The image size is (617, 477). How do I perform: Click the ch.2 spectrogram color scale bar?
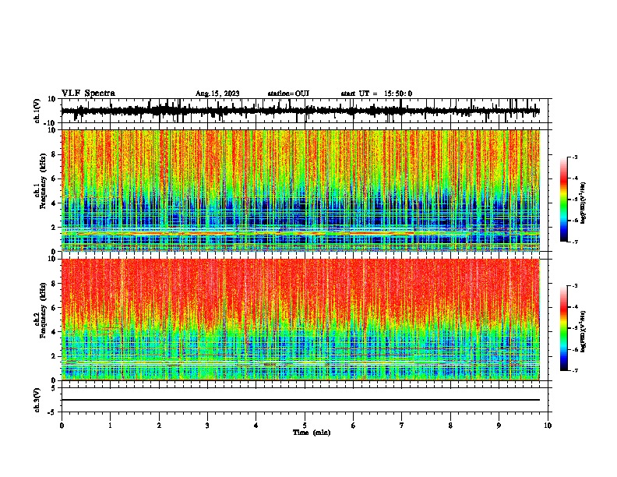point(564,328)
